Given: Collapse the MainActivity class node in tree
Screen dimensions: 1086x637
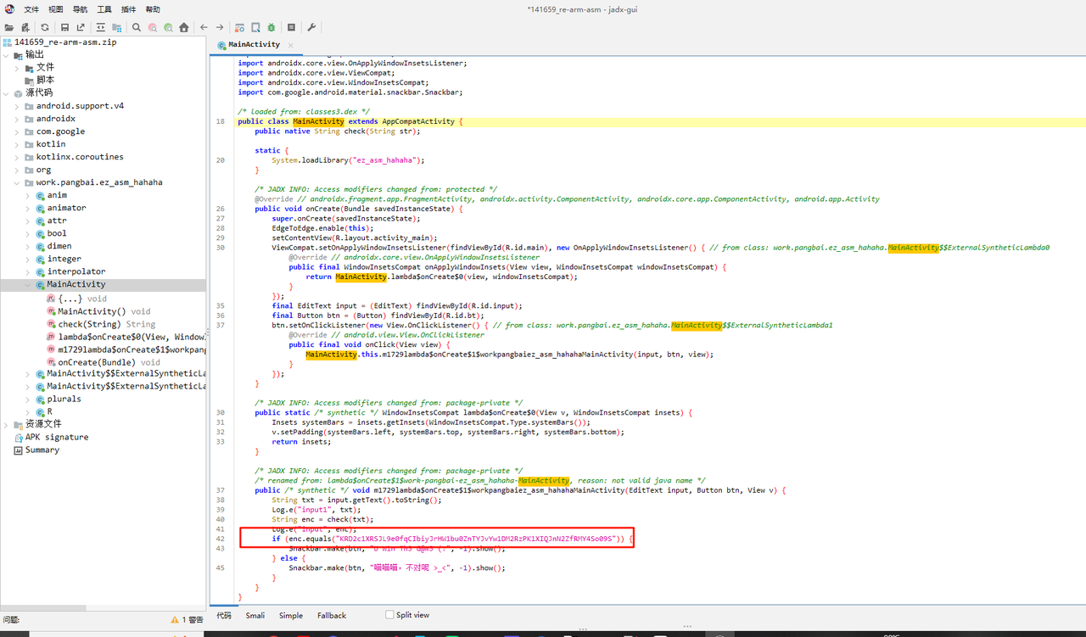Looking at the screenshot, I should 28,284.
